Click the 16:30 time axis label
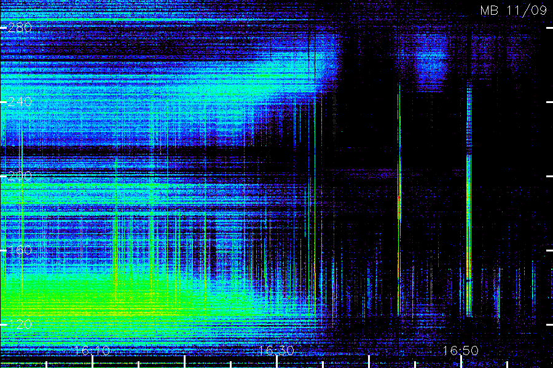553x368 pixels. (276, 350)
